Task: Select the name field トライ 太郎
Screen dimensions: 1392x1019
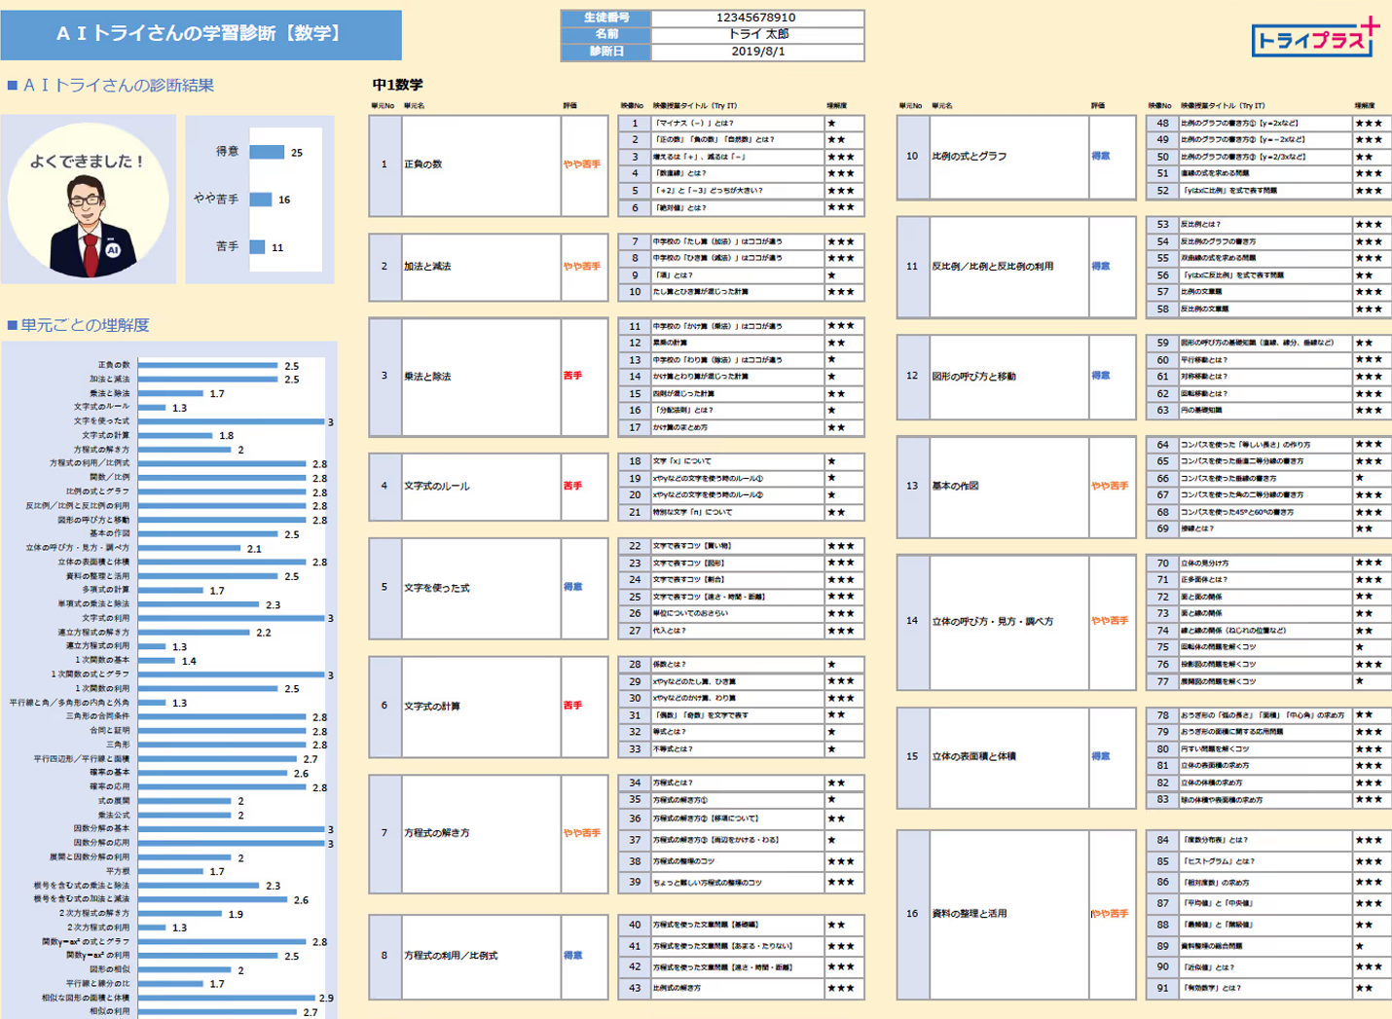Action: [757, 34]
